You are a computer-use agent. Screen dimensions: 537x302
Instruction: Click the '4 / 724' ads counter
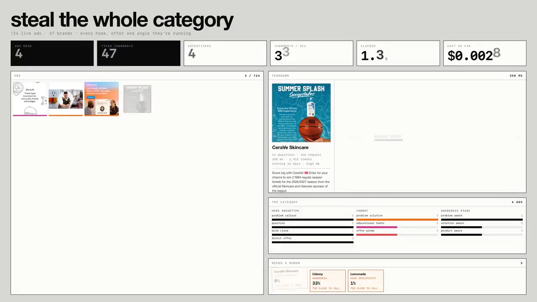252,76
